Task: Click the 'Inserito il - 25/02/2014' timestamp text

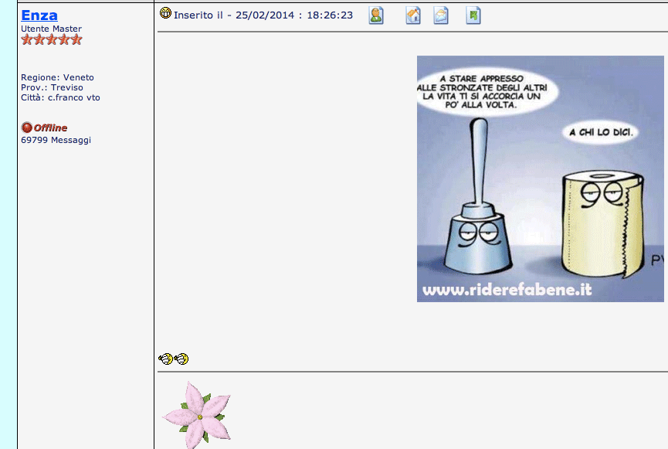Action: coord(263,15)
